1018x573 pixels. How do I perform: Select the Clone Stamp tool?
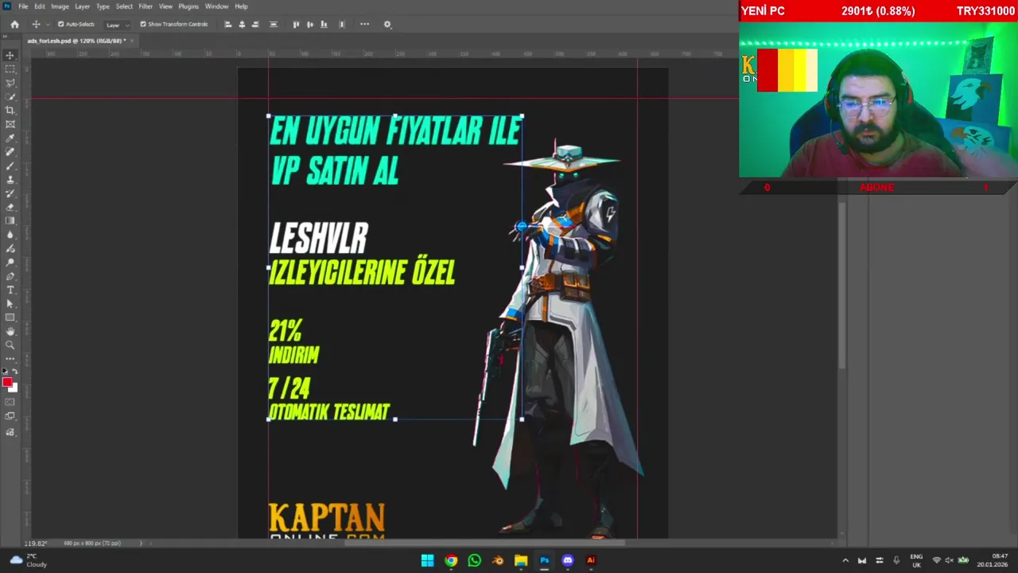10,180
